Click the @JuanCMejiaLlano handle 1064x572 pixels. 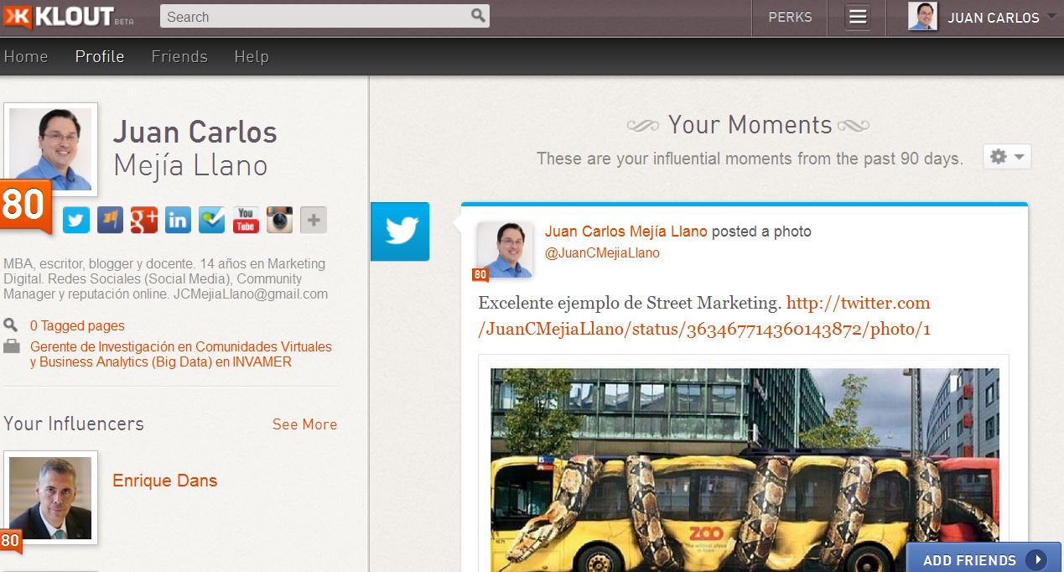click(x=602, y=252)
